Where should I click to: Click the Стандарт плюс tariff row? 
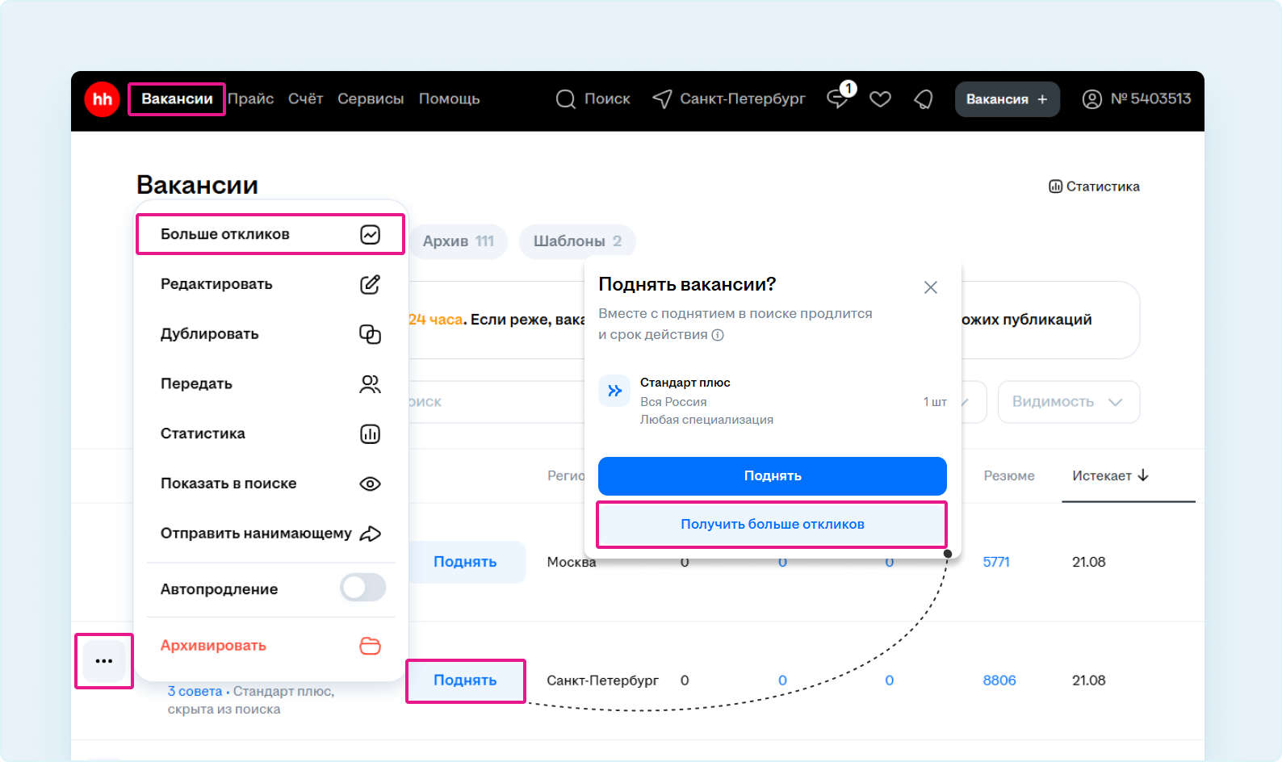click(773, 401)
